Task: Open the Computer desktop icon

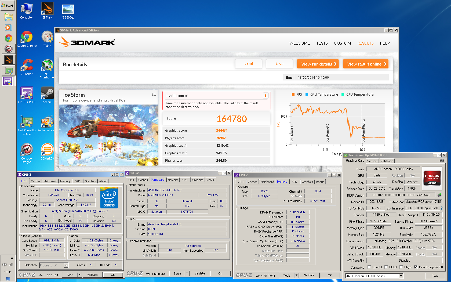Action: [26, 11]
